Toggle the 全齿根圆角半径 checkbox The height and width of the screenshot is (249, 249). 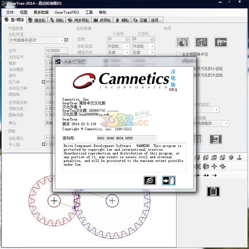click(x=178, y=54)
